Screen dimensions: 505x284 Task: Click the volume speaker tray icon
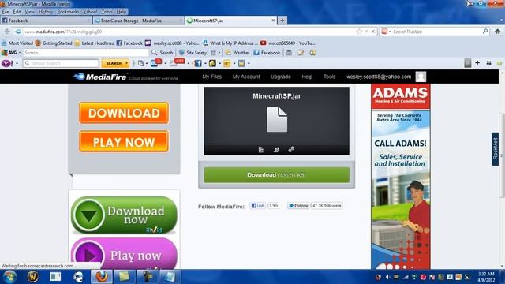click(387, 277)
